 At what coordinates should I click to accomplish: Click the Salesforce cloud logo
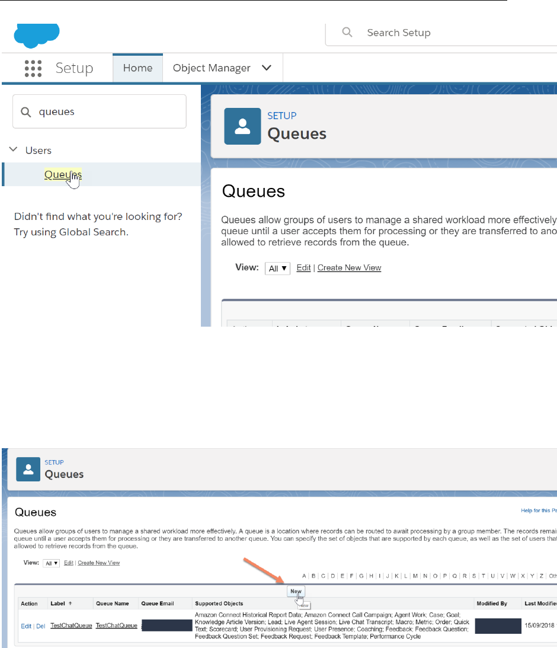click(37, 36)
